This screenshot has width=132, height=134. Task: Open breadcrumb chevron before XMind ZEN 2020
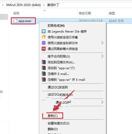click(3, 5)
